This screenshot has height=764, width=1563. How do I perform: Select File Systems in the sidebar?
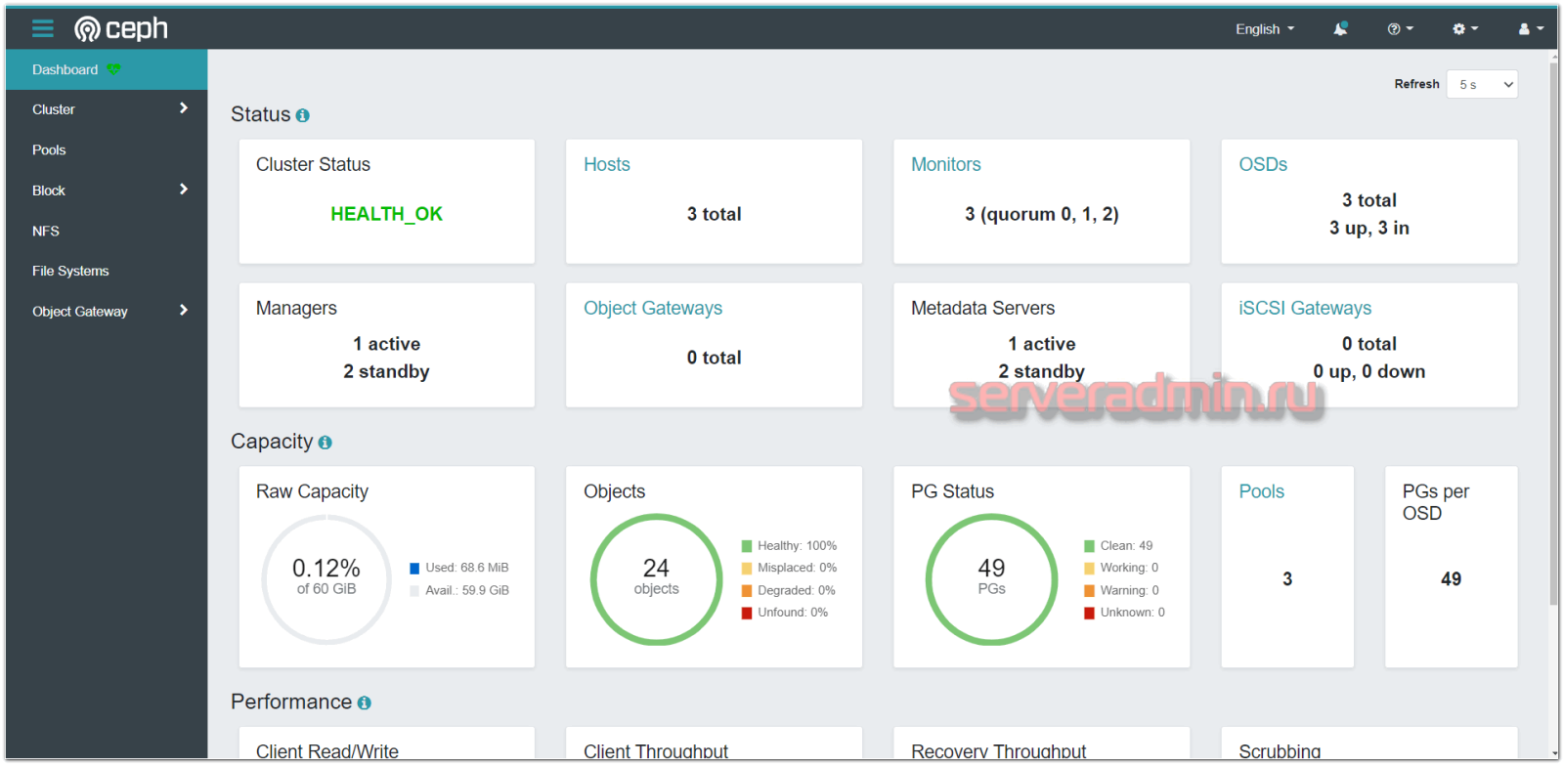(70, 272)
